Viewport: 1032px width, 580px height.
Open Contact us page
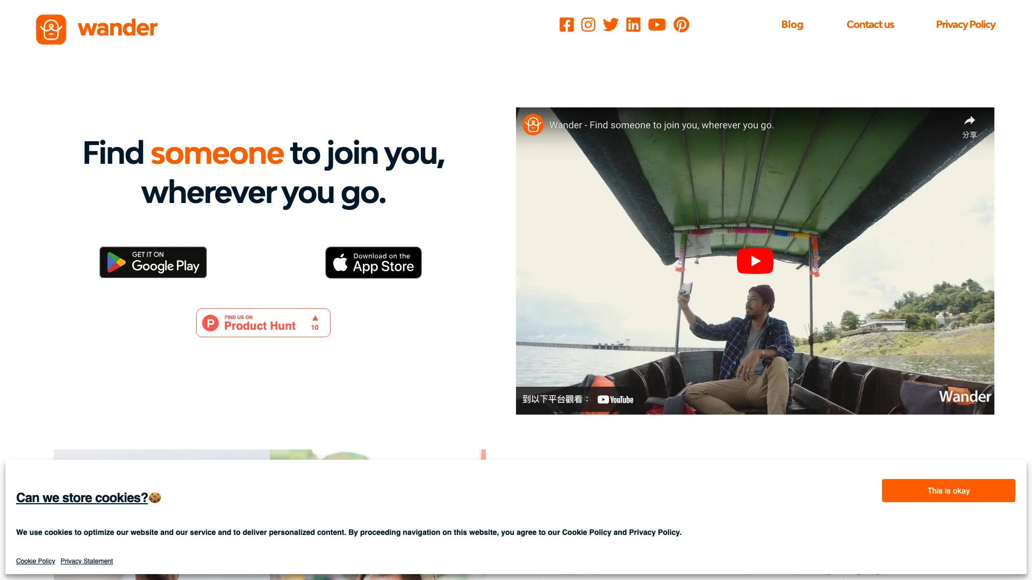870,24
